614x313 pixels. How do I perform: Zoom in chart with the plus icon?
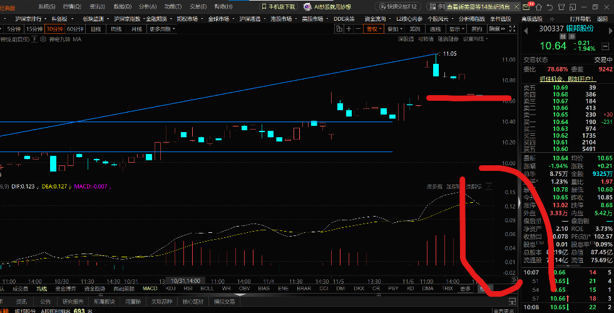tap(349, 29)
